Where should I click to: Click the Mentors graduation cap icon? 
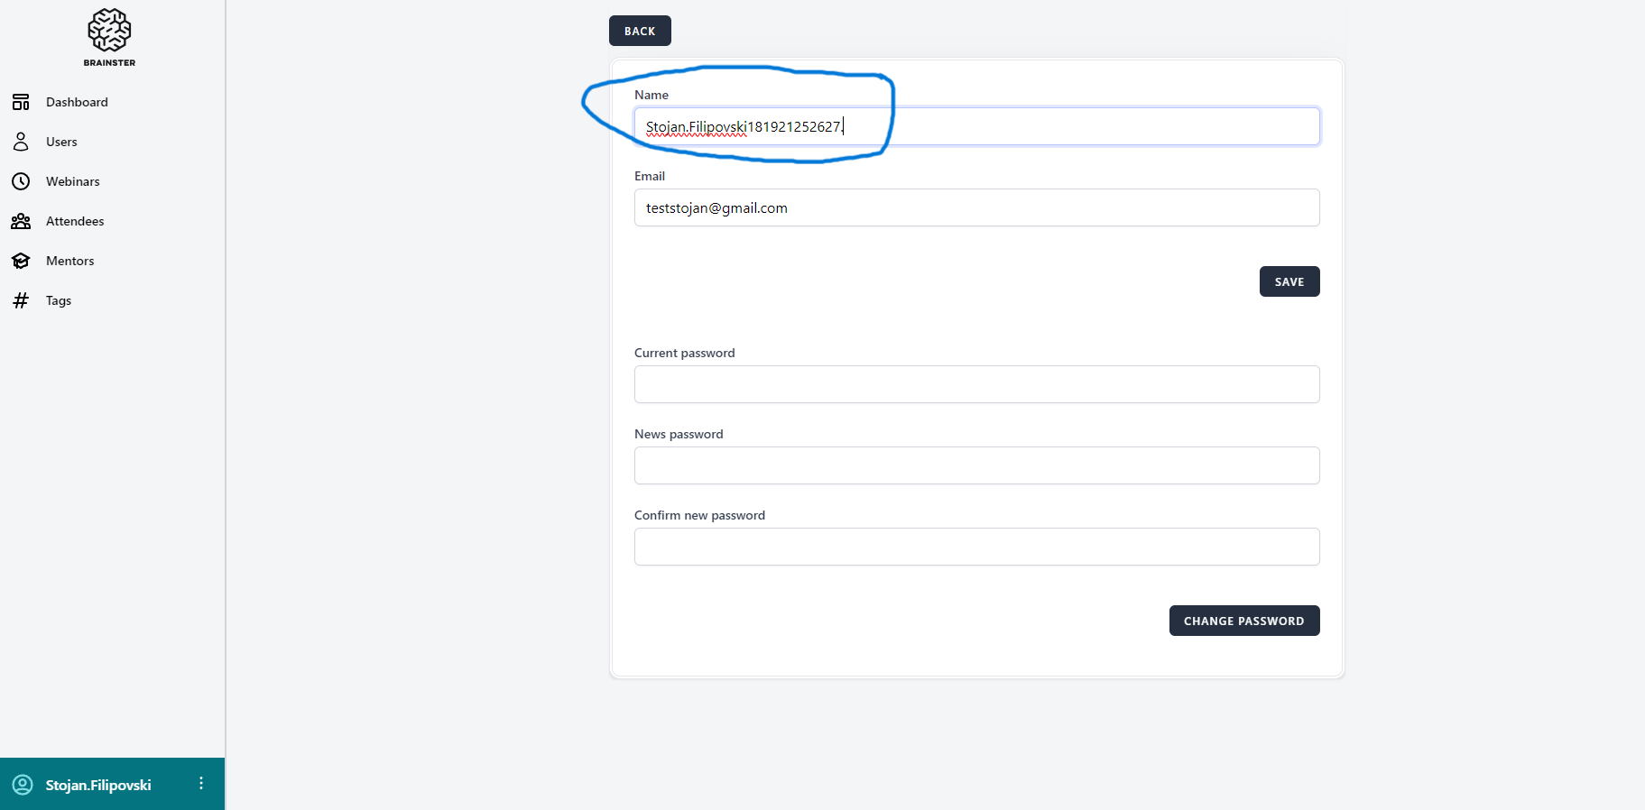coord(21,261)
